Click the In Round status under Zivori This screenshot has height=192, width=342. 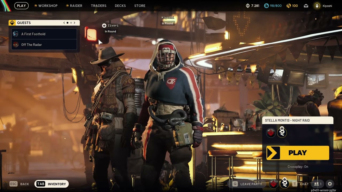coord(110,31)
